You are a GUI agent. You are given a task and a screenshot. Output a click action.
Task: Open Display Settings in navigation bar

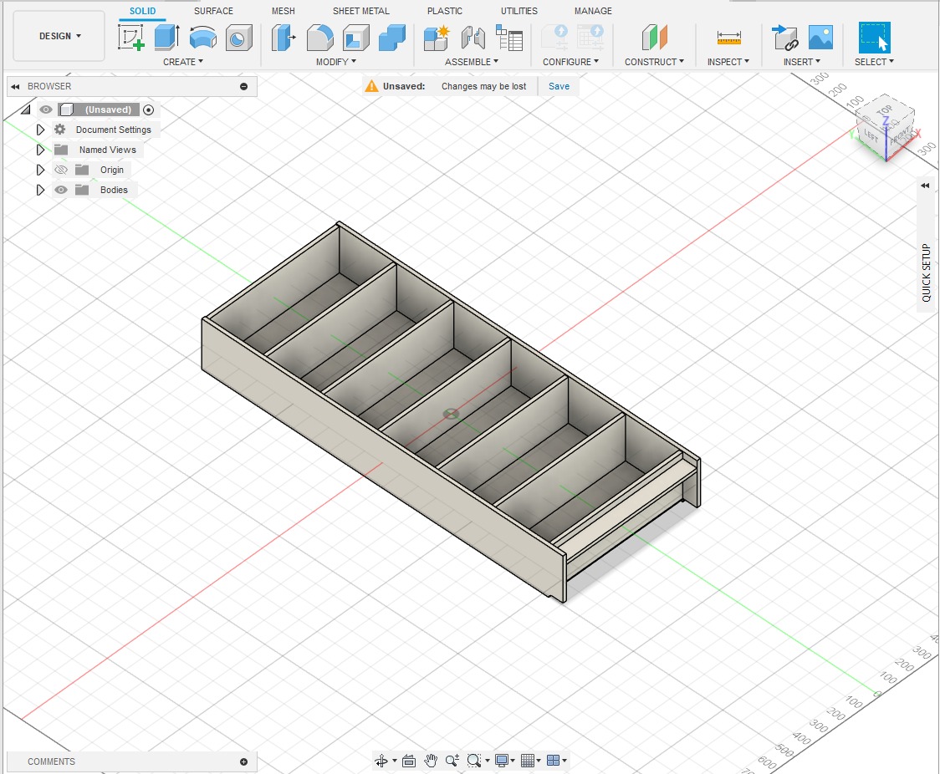tap(502, 761)
